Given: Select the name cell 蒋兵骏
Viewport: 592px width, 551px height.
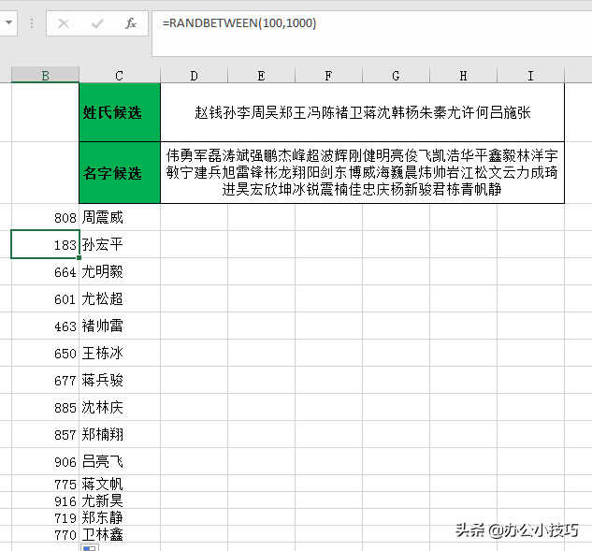Looking at the screenshot, I should [x=120, y=381].
